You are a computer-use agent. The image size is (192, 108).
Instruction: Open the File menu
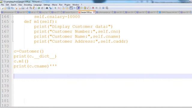click(x=2, y=5)
